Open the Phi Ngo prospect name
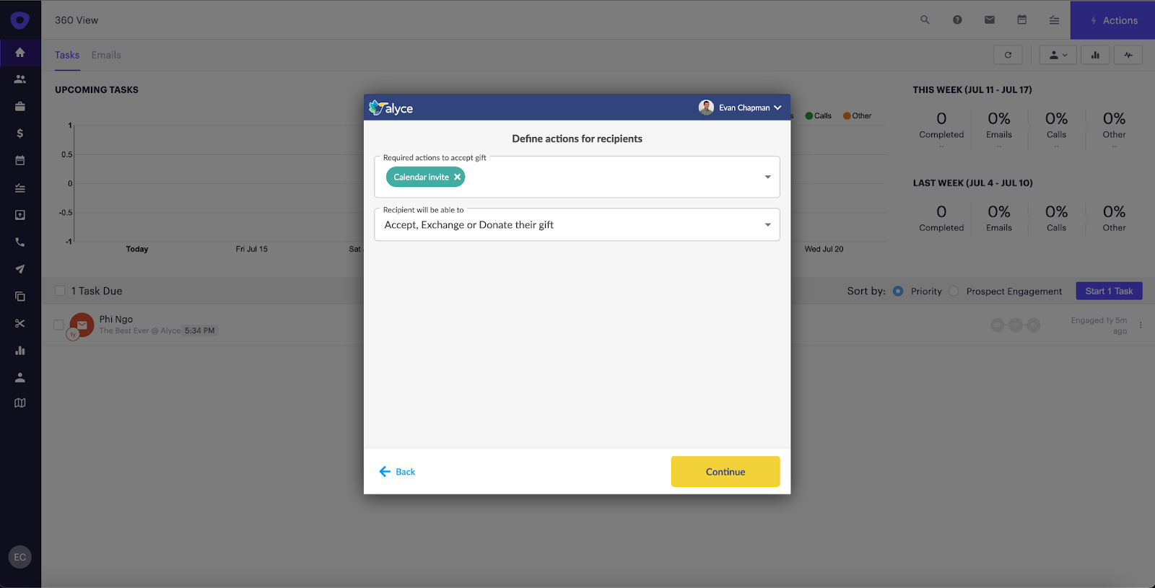 pos(116,319)
